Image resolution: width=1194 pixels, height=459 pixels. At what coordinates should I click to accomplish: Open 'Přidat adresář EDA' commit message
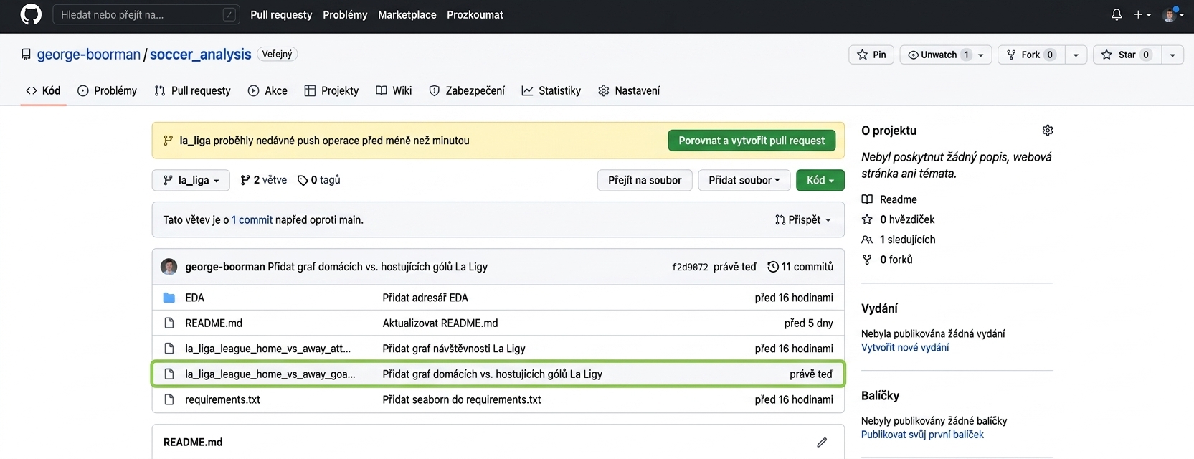click(425, 298)
